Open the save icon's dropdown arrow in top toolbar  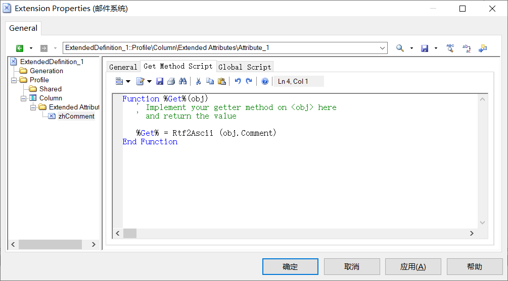[x=436, y=48]
